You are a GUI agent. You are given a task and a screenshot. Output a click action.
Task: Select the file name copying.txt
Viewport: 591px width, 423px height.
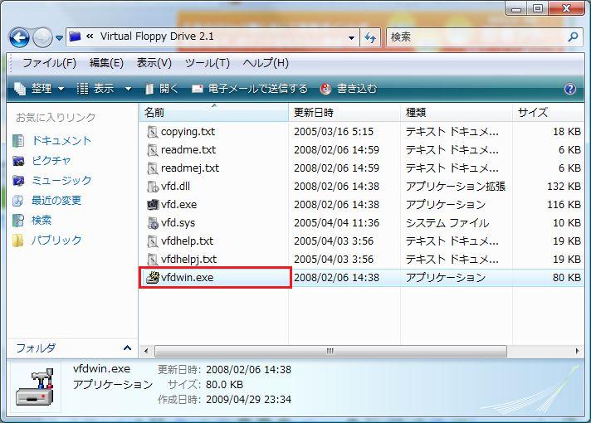[188, 132]
